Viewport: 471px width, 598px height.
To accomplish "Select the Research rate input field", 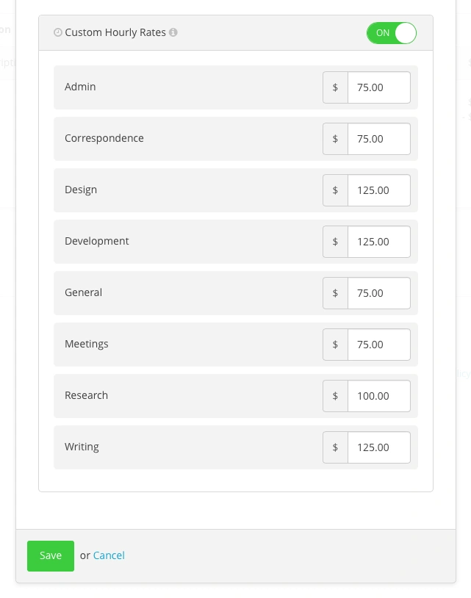I will pyautogui.click(x=378, y=395).
